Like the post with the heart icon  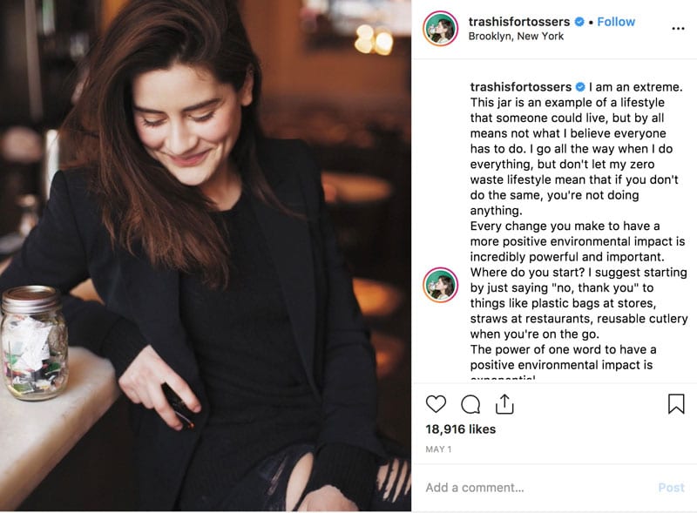(436, 404)
